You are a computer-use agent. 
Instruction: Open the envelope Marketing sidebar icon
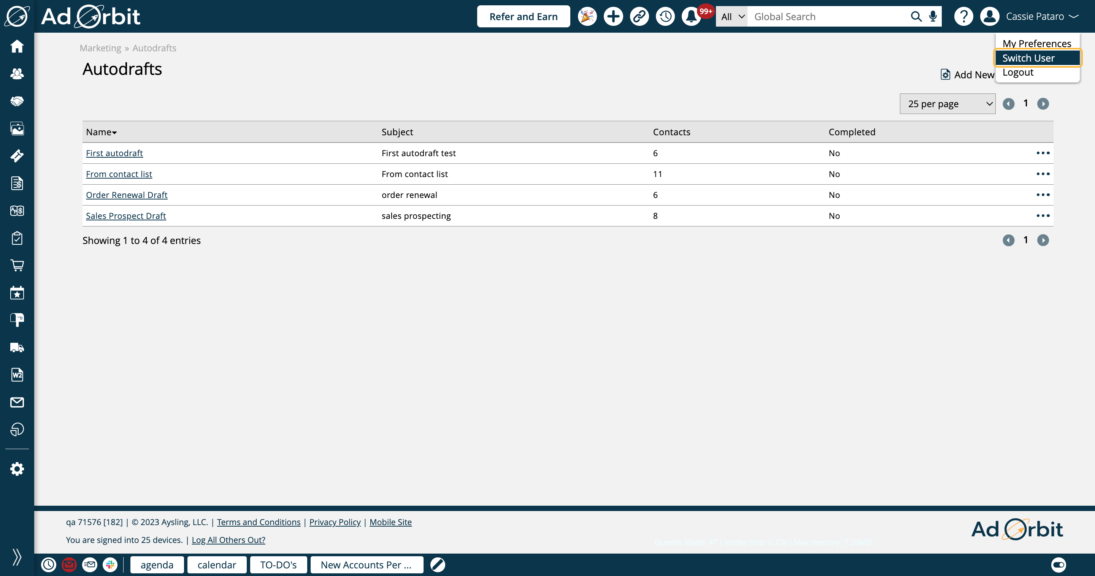click(17, 402)
